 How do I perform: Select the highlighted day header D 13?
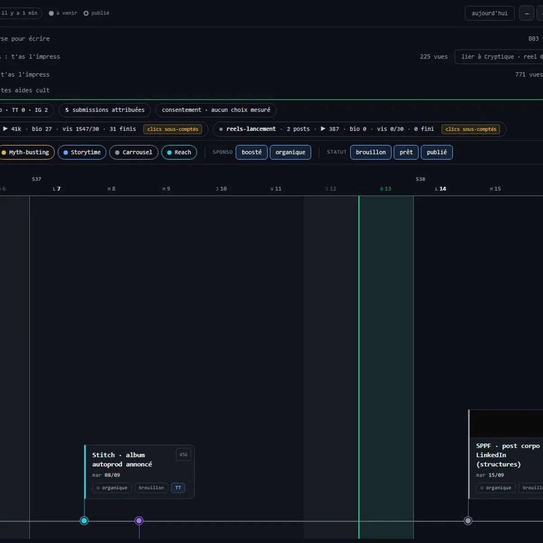(x=386, y=189)
